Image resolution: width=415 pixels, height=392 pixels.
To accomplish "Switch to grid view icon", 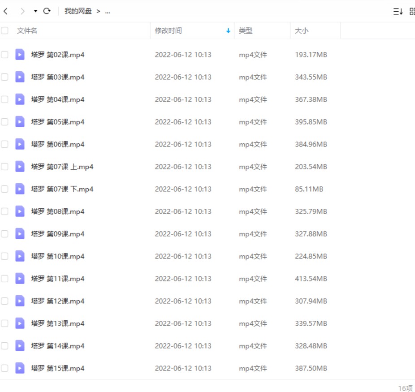I will [412, 11].
